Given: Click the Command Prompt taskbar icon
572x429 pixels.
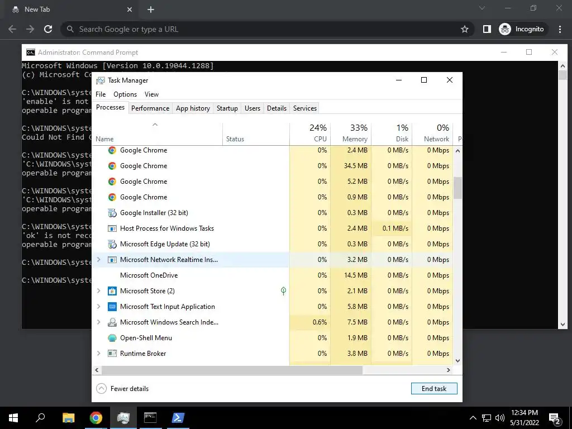Looking at the screenshot, I should (150, 418).
